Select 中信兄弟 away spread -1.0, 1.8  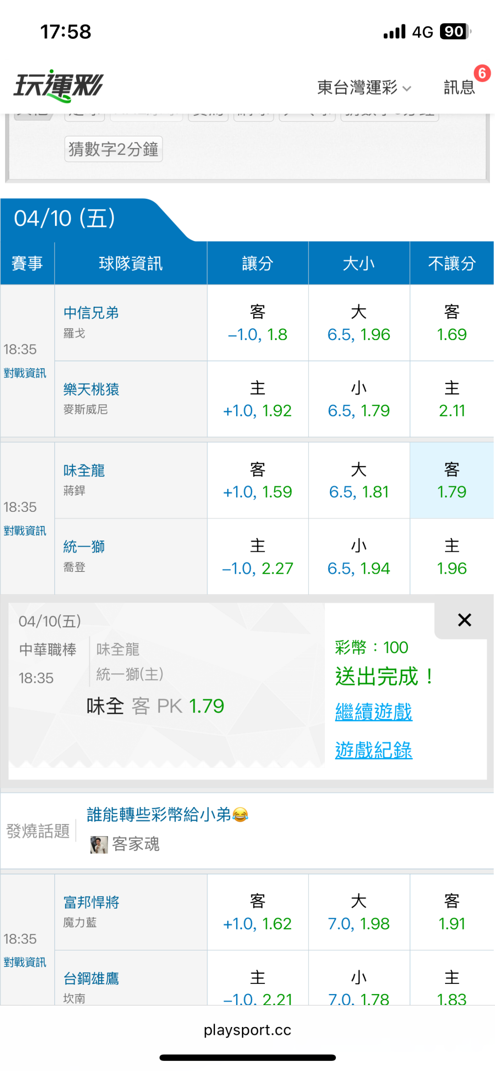click(258, 323)
